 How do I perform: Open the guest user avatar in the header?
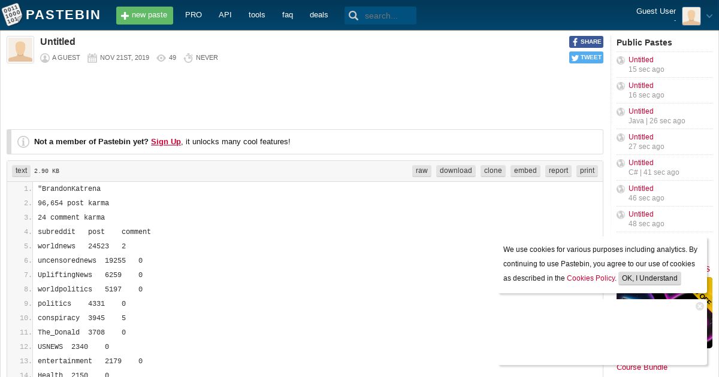click(x=691, y=16)
